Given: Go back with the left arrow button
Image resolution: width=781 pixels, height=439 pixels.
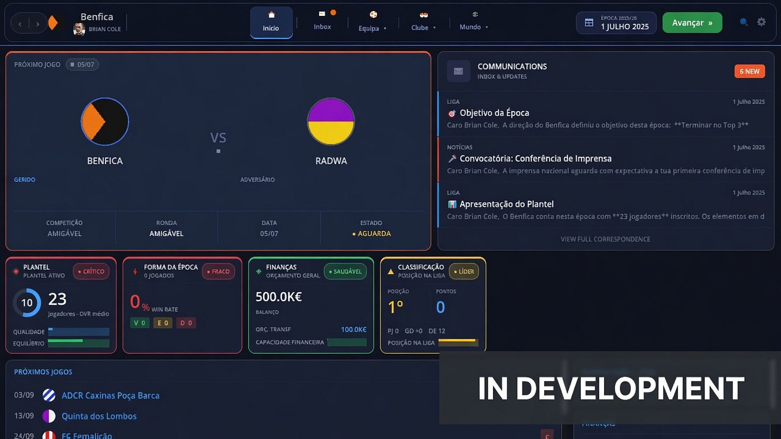Looking at the screenshot, I should pos(20,24).
